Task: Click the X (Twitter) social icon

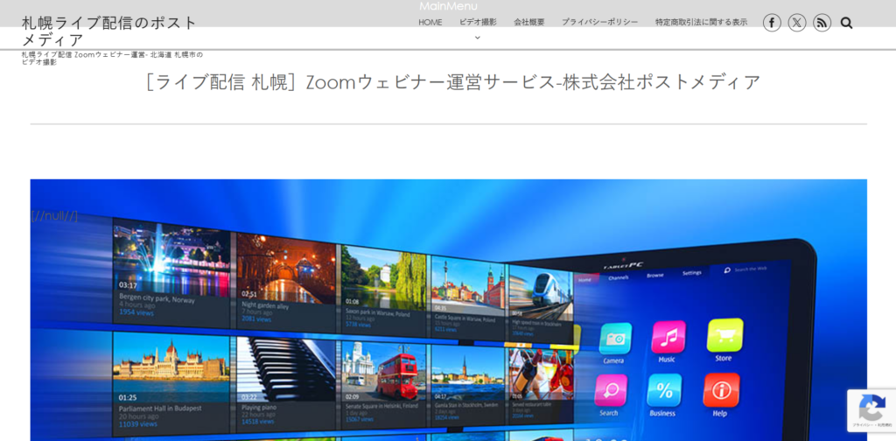Action: [796, 23]
